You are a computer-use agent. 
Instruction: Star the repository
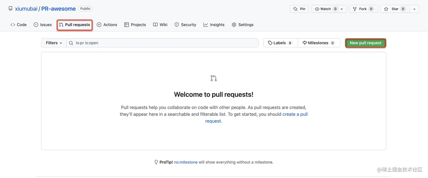(395, 9)
